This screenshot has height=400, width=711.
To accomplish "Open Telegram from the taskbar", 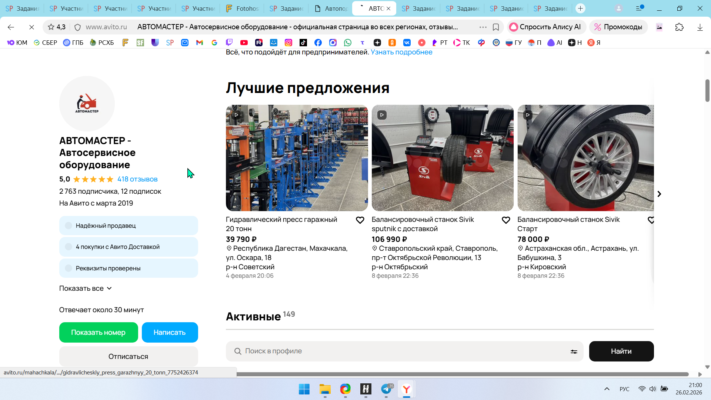I will [x=386, y=389].
